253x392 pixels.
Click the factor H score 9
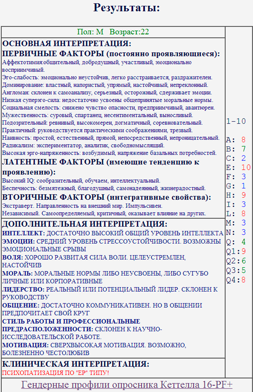(x=243, y=195)
